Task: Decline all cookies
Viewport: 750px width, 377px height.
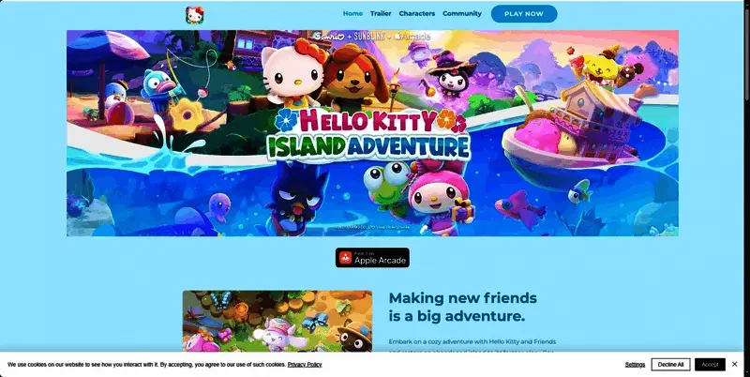Action: point(670,365)
